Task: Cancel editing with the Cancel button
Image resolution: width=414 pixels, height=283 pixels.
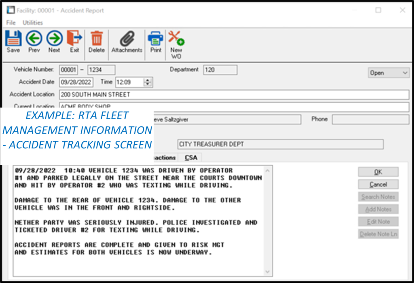Action: click(x=378, y=184)
